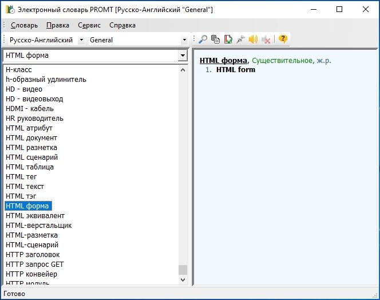Click the underlined HTML форма headword

[x=223, y=61]
